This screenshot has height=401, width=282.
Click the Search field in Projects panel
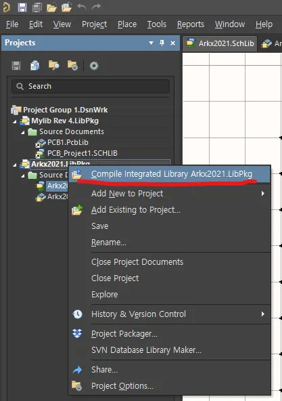(91, 87)
